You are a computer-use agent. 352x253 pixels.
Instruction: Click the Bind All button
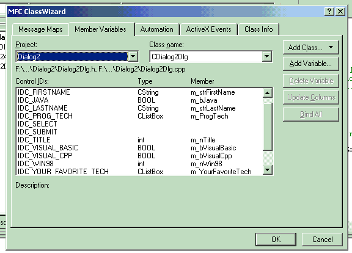tap(310, 114)
